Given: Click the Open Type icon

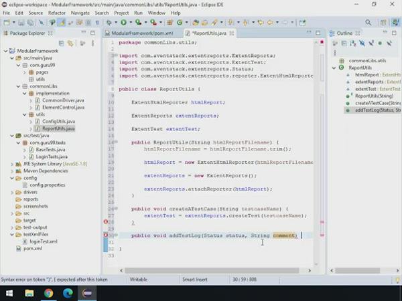Looking at the screenshot, I should click(196, 23).
